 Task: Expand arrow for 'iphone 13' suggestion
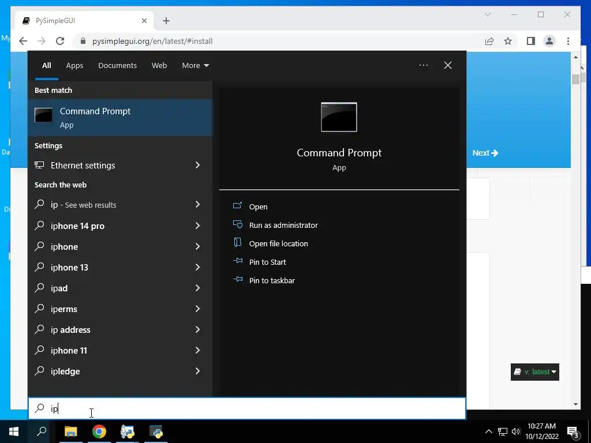[197, 267]
